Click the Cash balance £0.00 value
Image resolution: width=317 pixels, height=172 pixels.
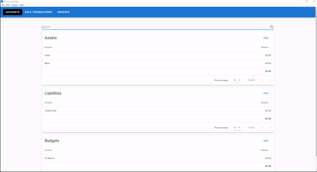pos(268,55)
